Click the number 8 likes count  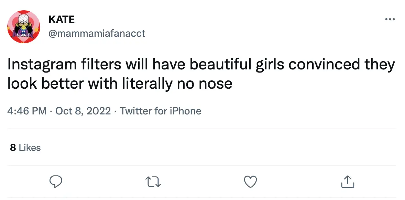[x=13, y=148]
